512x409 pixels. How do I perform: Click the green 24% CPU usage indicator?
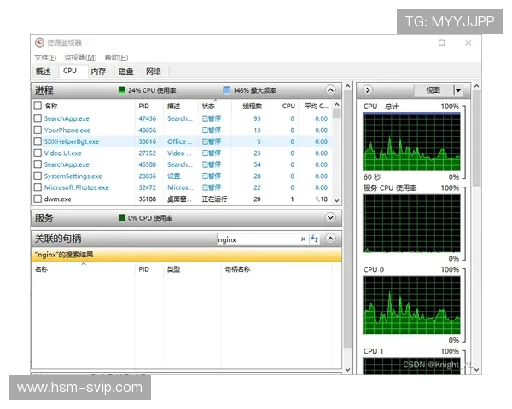[x=121, y=90]
